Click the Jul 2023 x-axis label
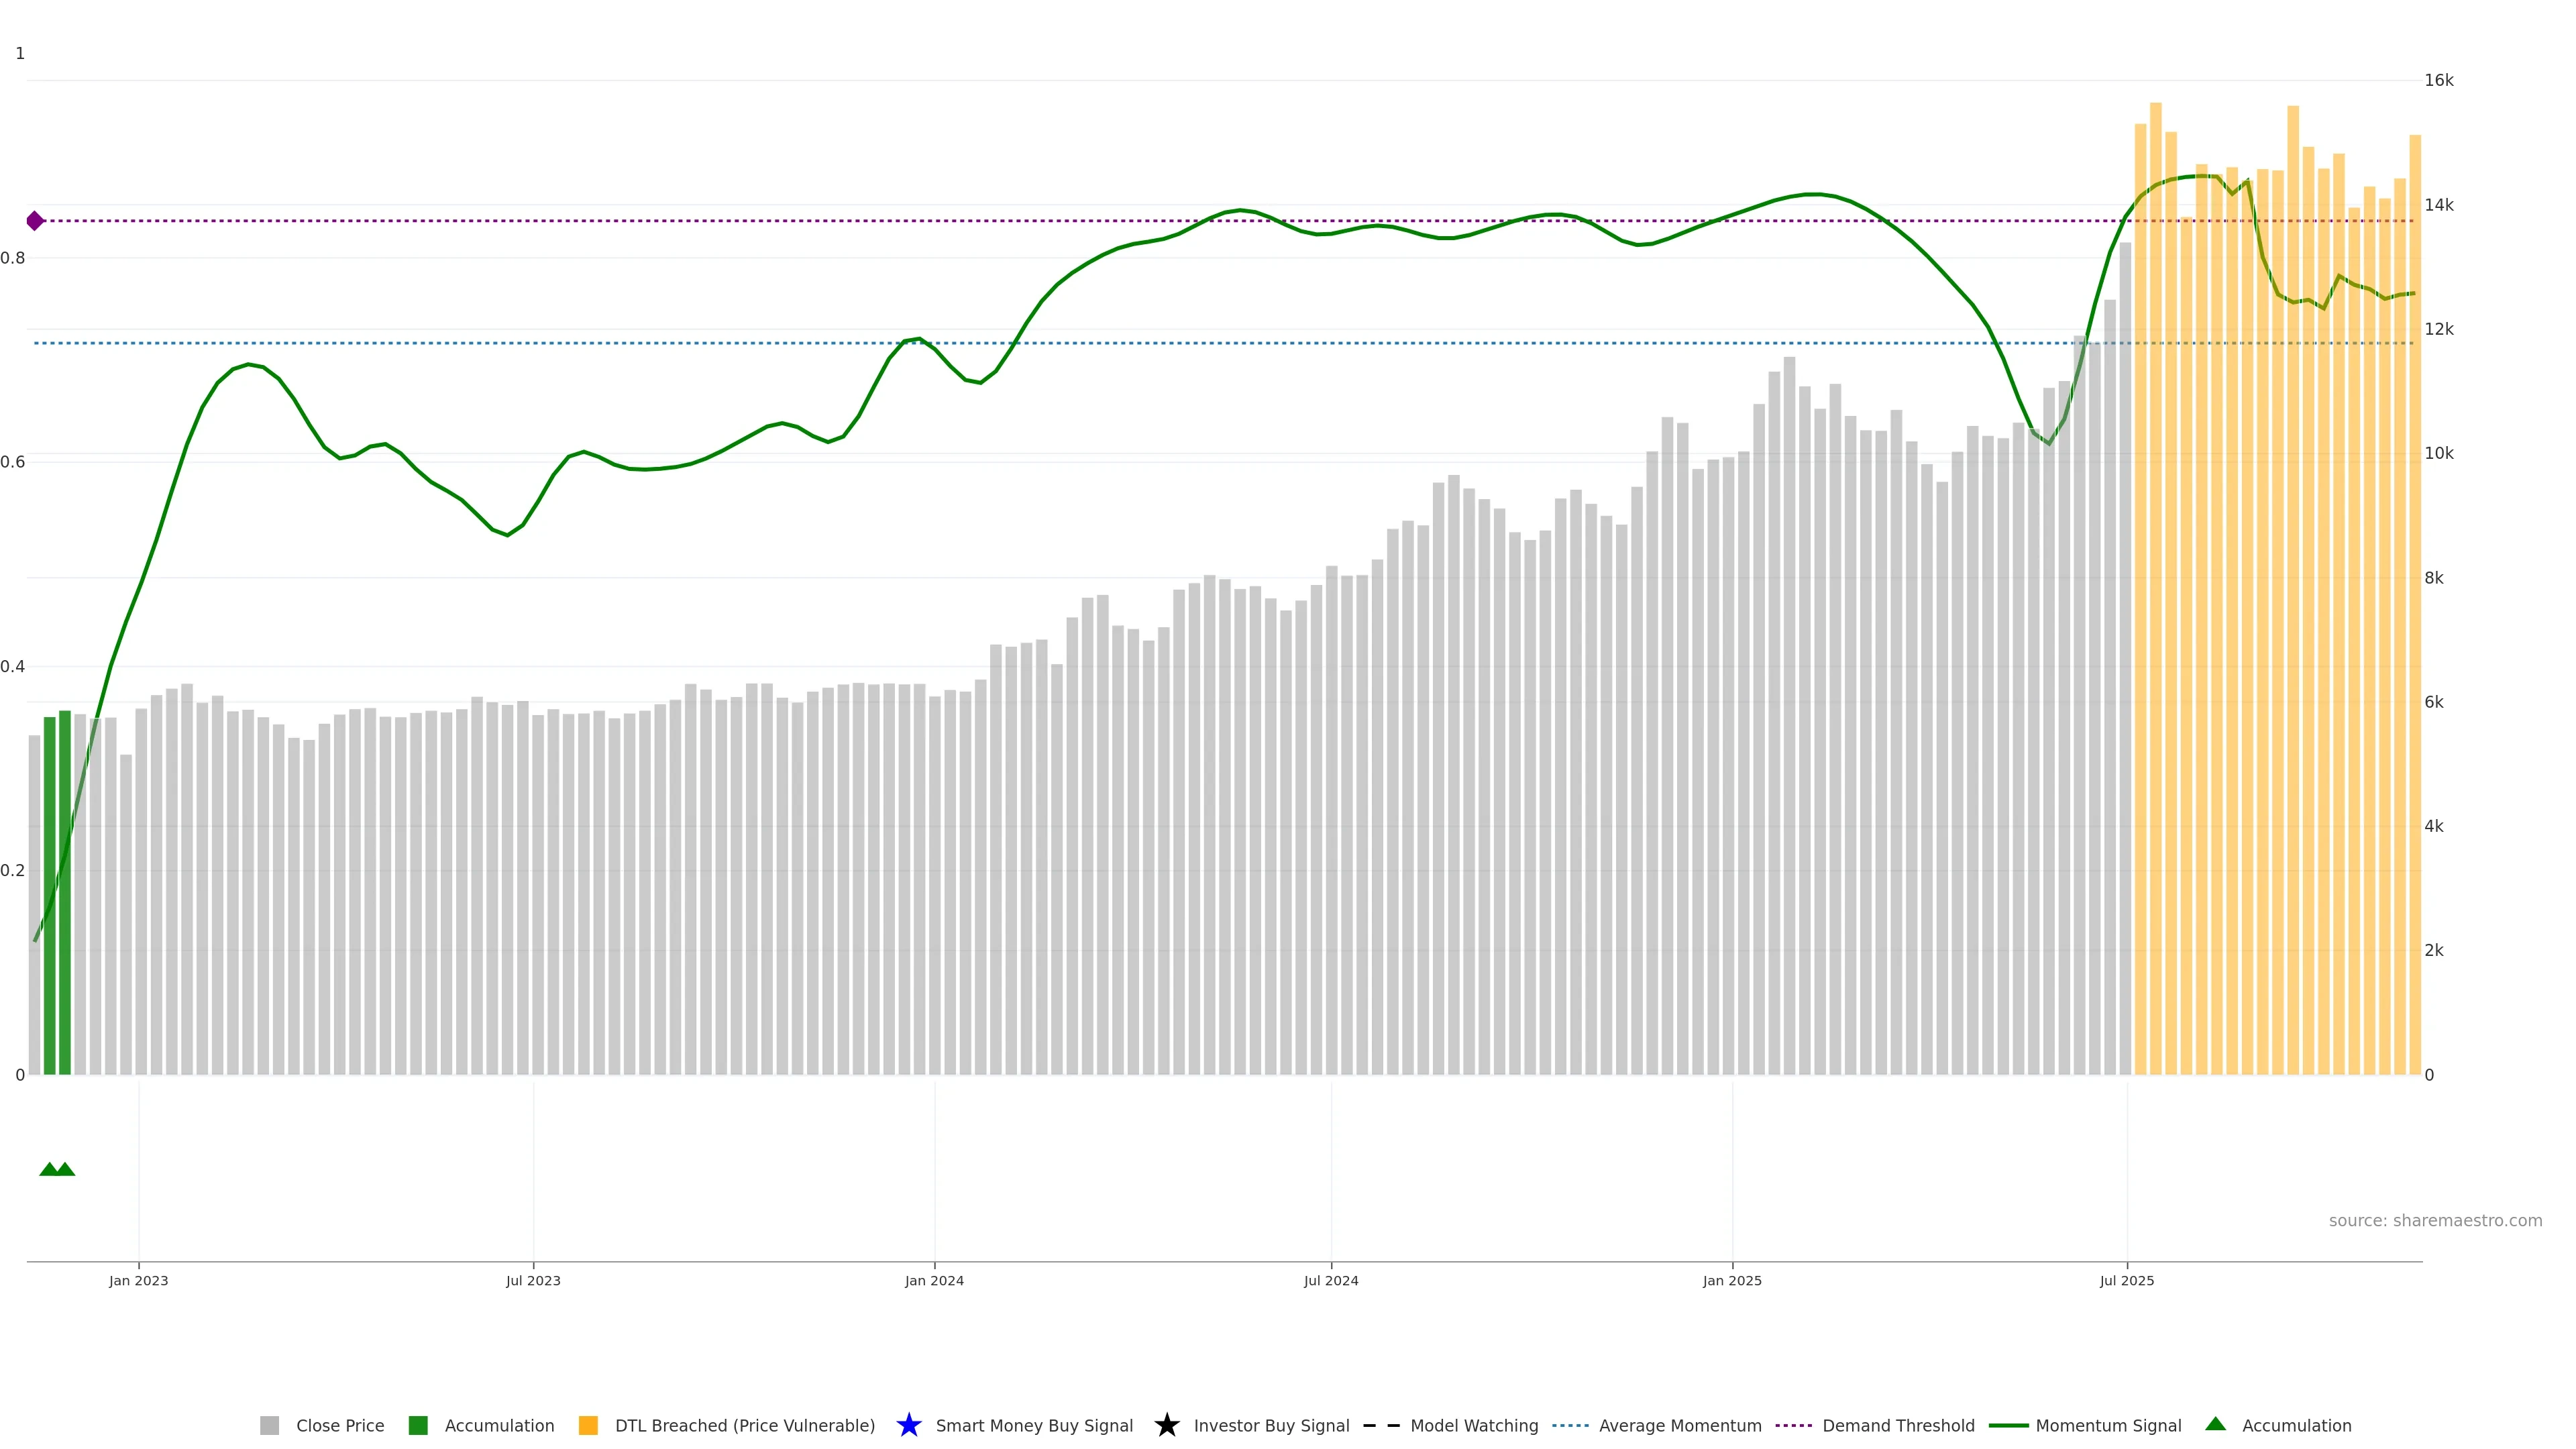Image resolution: width=2576 pixels, height=1449 pixels. click(x=533, y=1281)
